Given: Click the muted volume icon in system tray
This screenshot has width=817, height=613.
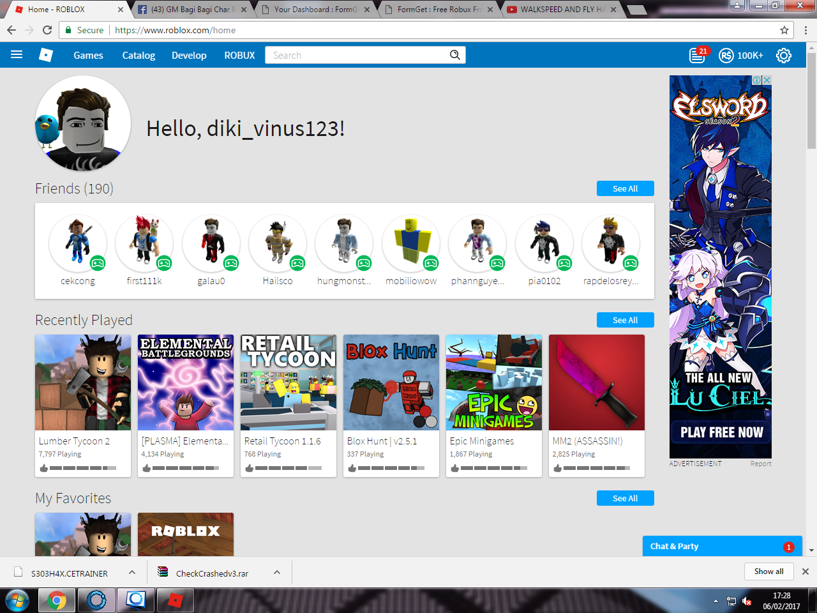Looking at the screenshot, I should tap(747, 601).
